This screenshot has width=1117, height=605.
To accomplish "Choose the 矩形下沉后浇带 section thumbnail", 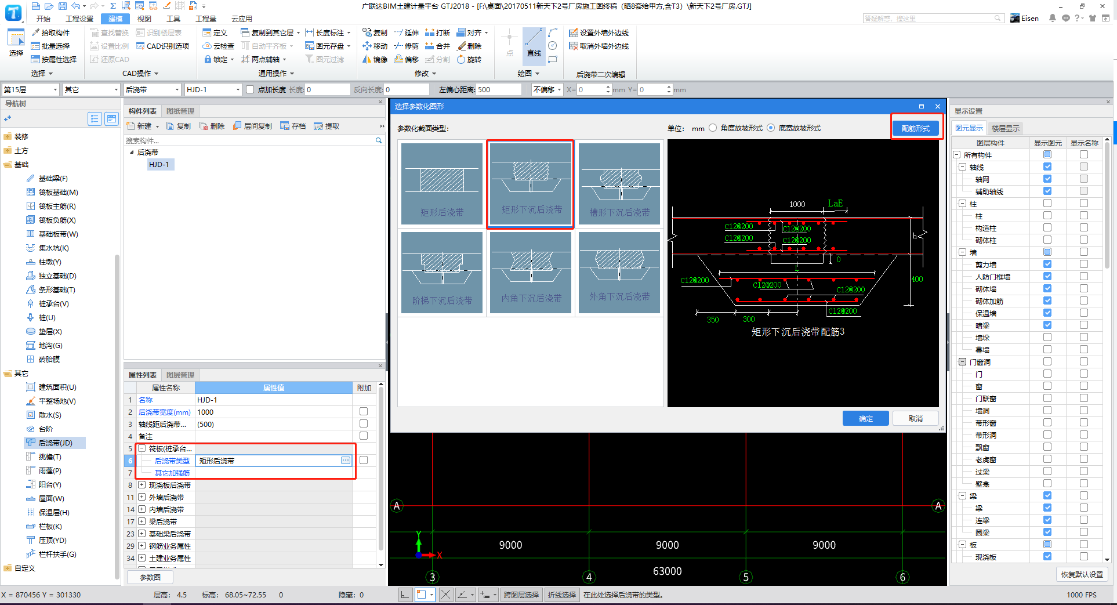I will click(531, 184).
